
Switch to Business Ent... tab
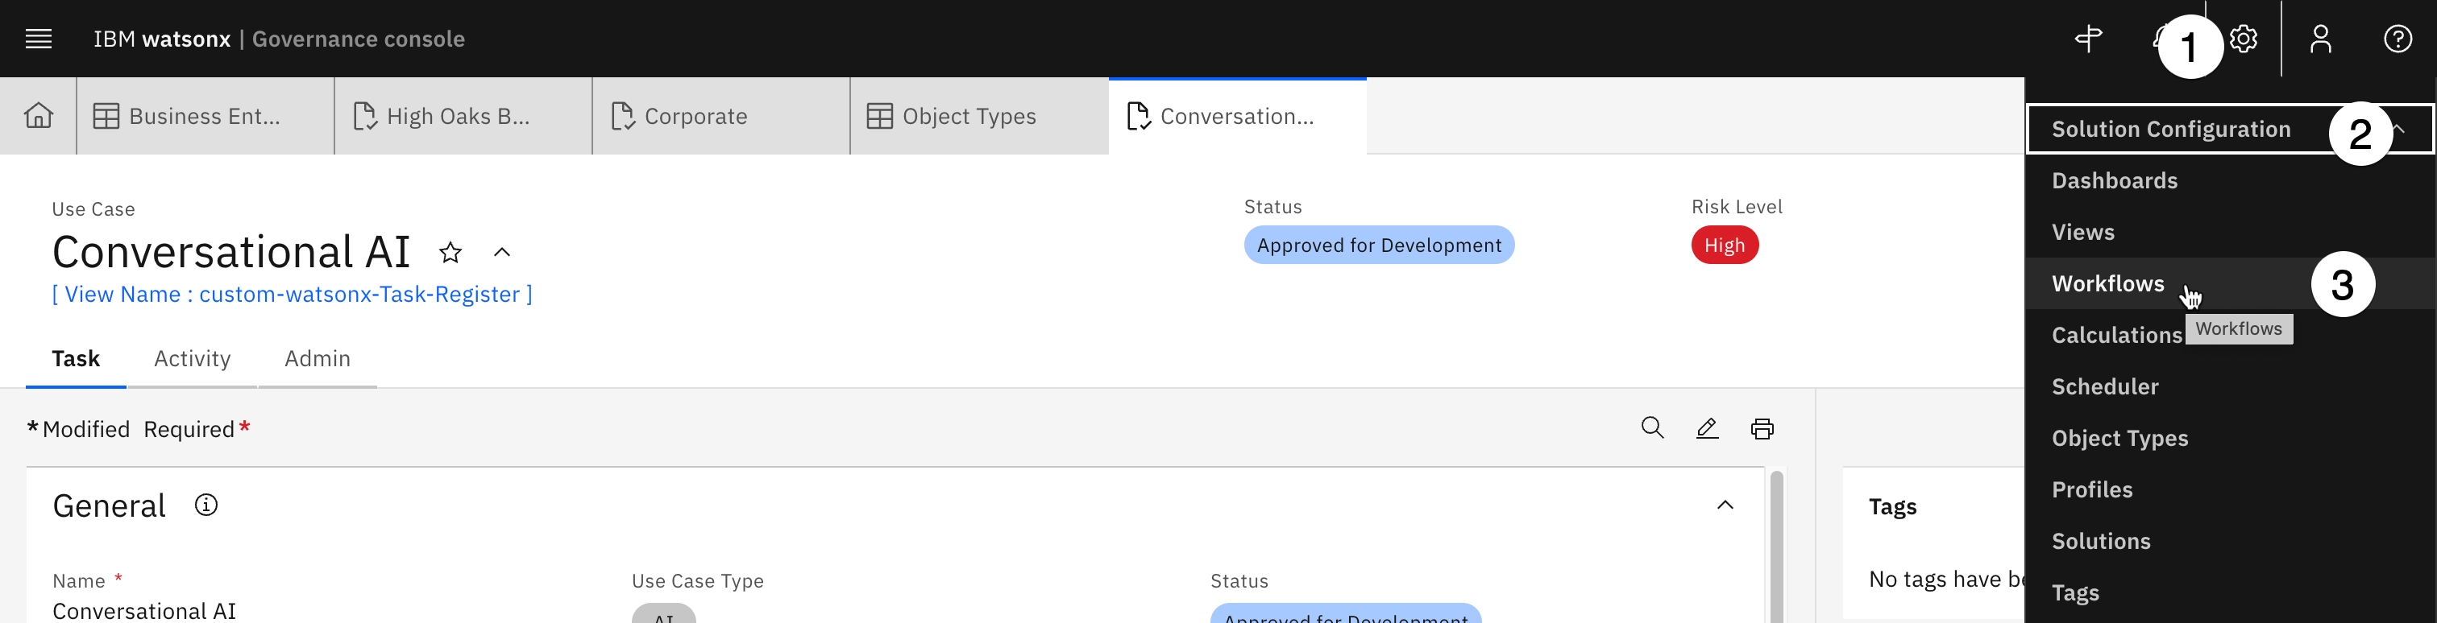click(x=206, y=116)
